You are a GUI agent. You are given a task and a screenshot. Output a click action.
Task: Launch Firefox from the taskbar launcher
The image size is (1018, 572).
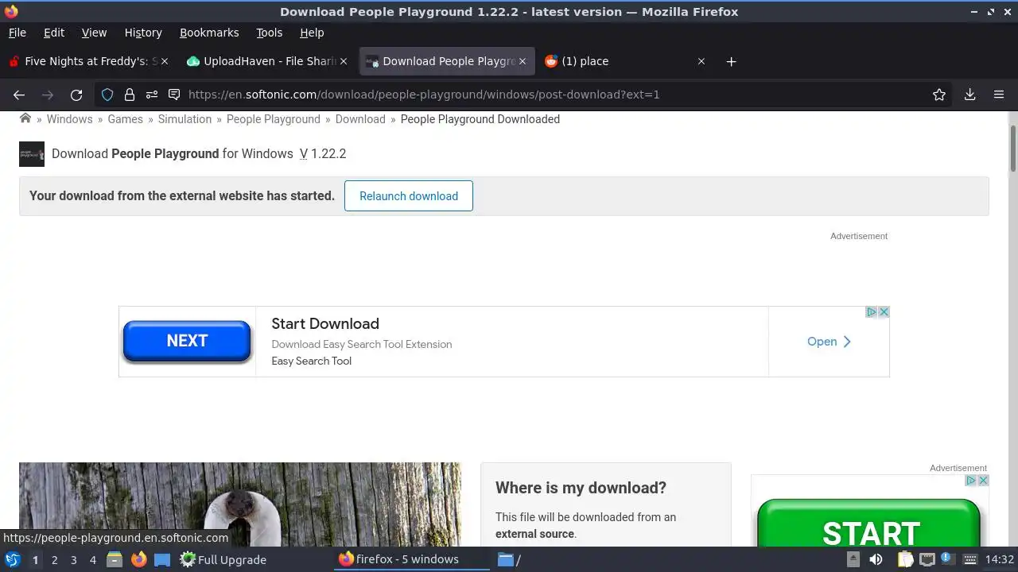pyautogui.click(x=139, y=559)
